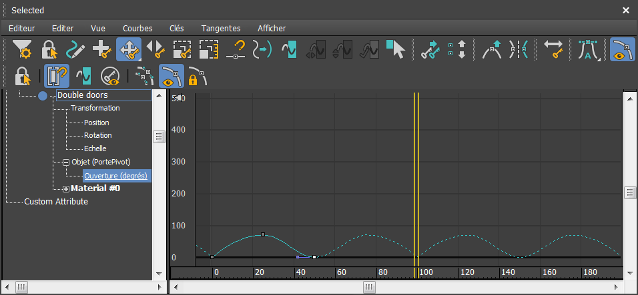Open the Auto tangent 'A' flyout
This screenshot has height=295, width=638.
tap(587, 49)
